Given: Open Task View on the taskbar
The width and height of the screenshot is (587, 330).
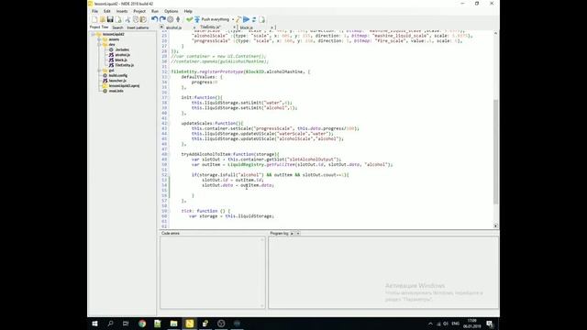Looking at the screenshot, I should [x=126, y=324].
